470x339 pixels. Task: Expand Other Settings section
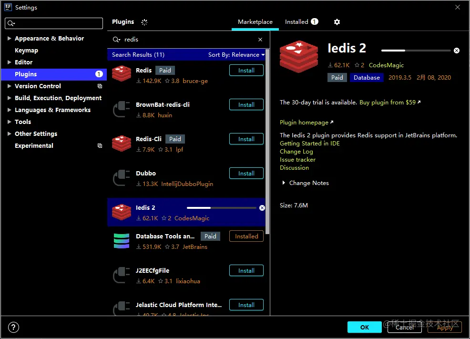coord(9,134)
